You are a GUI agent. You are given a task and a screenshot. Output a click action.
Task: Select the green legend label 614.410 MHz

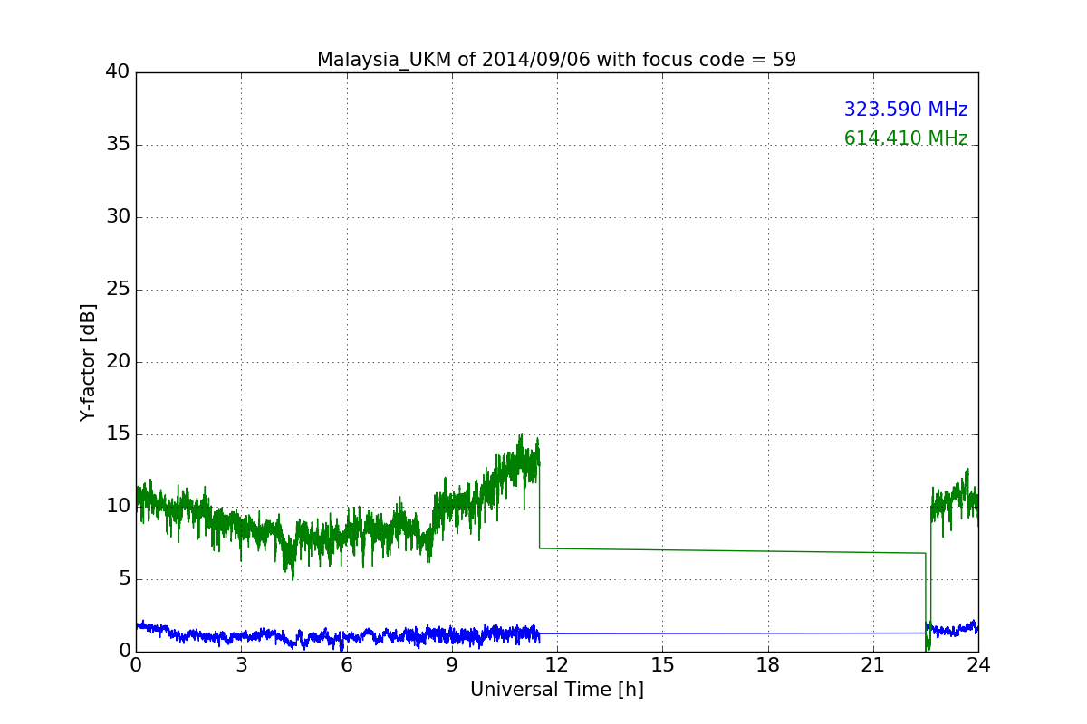[x=906, y=138]
